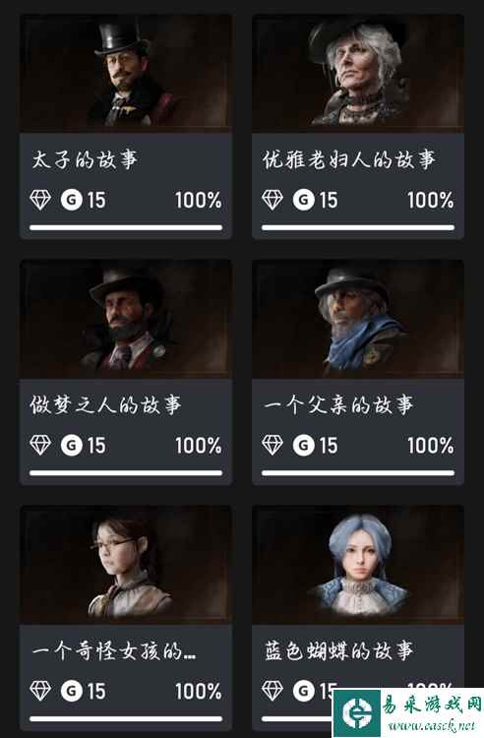The width and height of the screenshot is (484, 738).
Task: Click diamond icon under 做梦之人的故事
Action: (x=40, y=445)
